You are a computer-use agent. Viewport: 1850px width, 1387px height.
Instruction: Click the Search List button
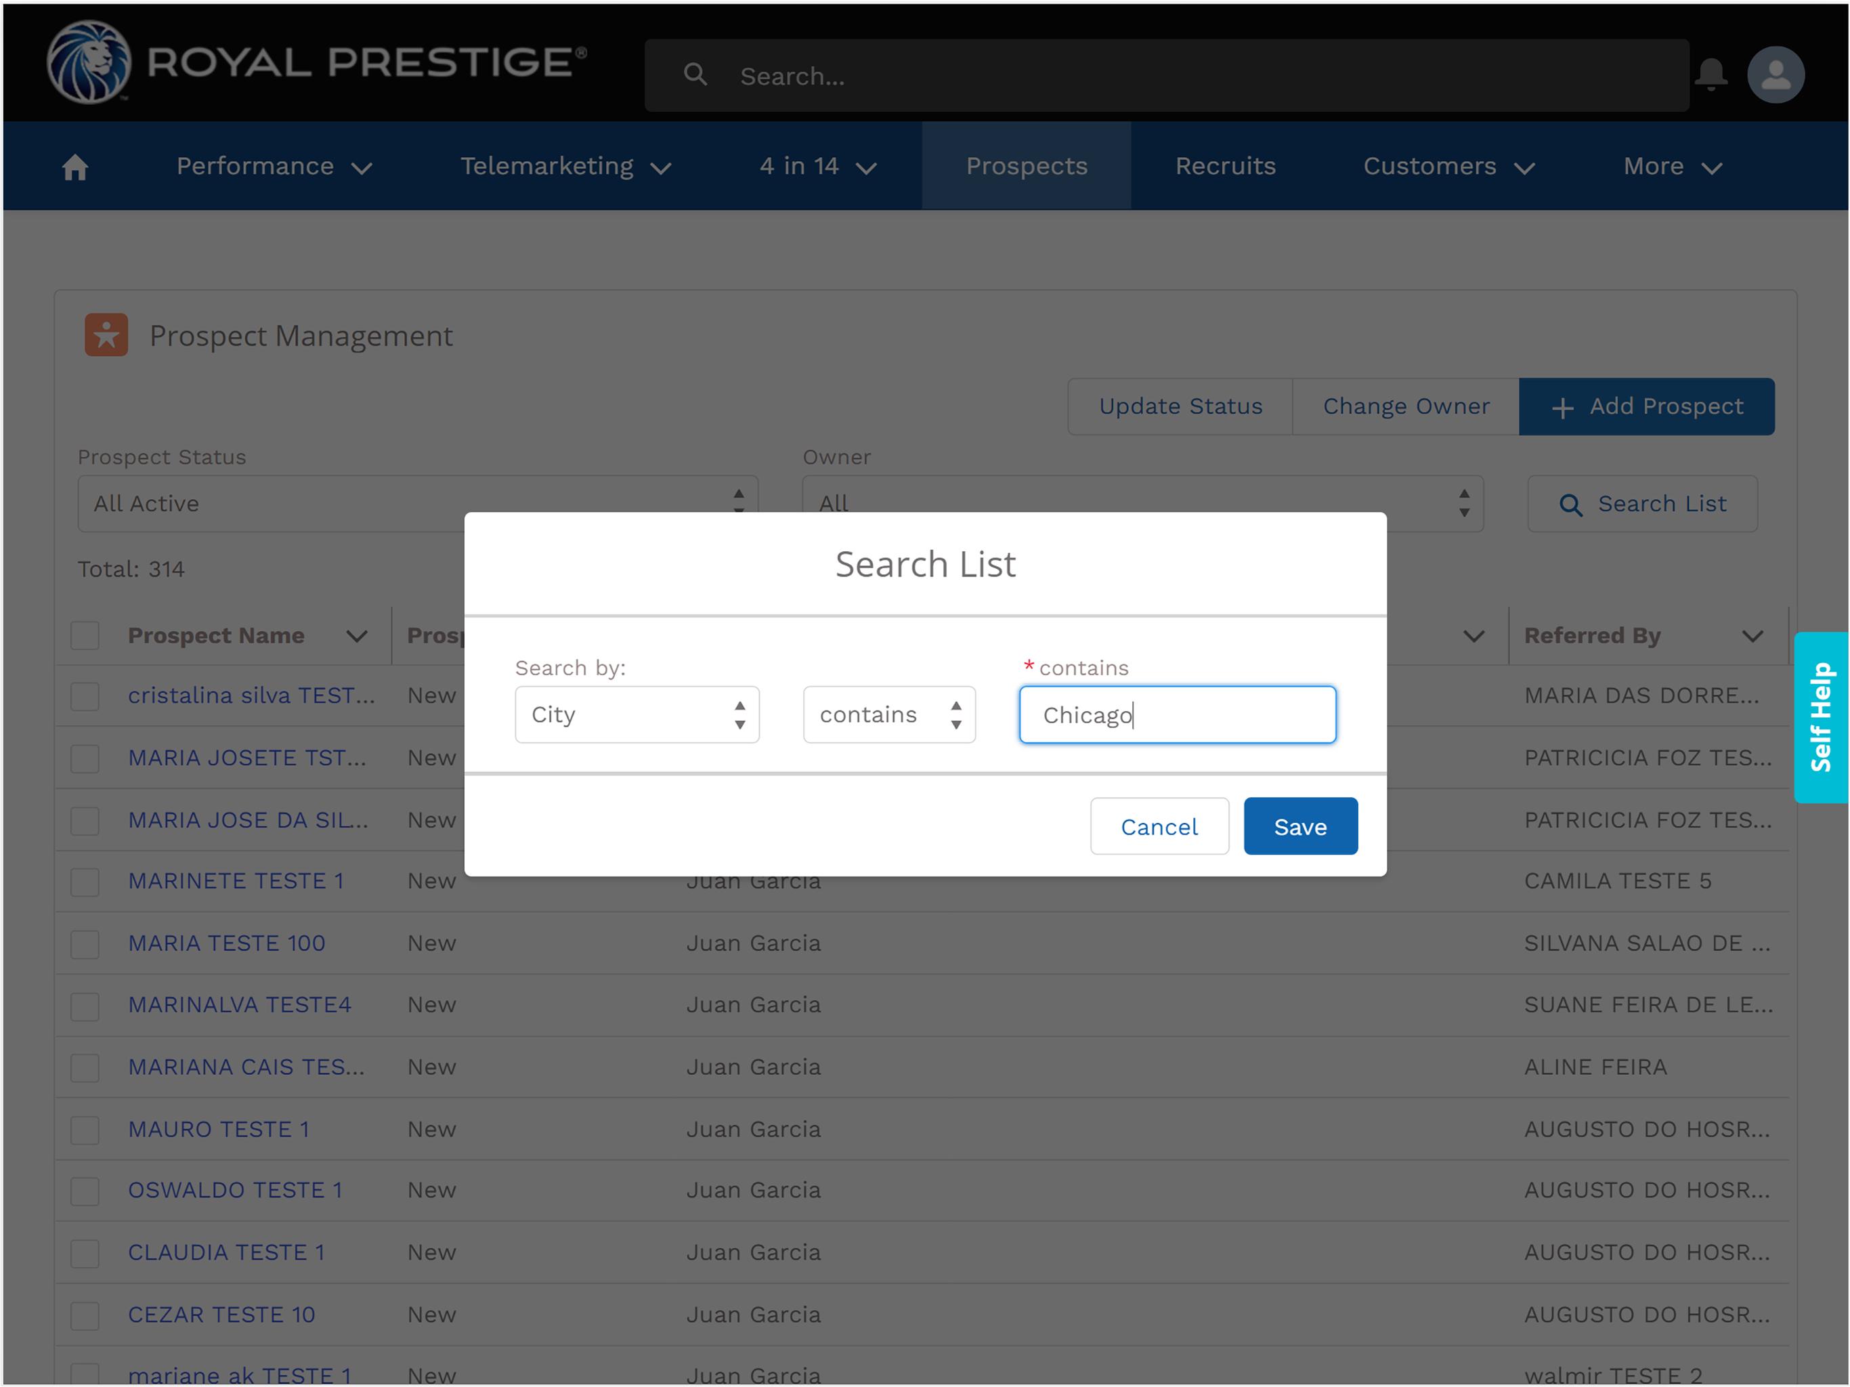point(1643,504)
